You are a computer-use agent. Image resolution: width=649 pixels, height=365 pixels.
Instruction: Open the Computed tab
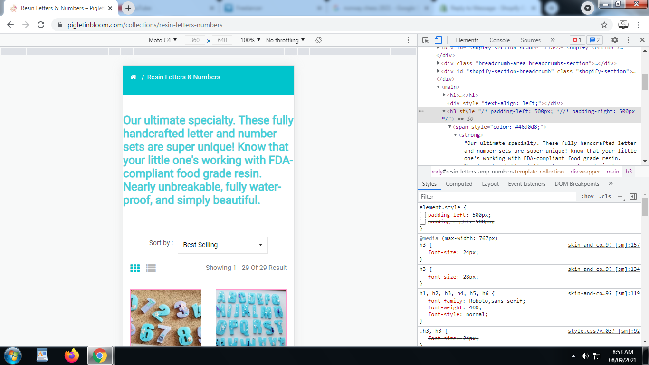coord(459,184)
